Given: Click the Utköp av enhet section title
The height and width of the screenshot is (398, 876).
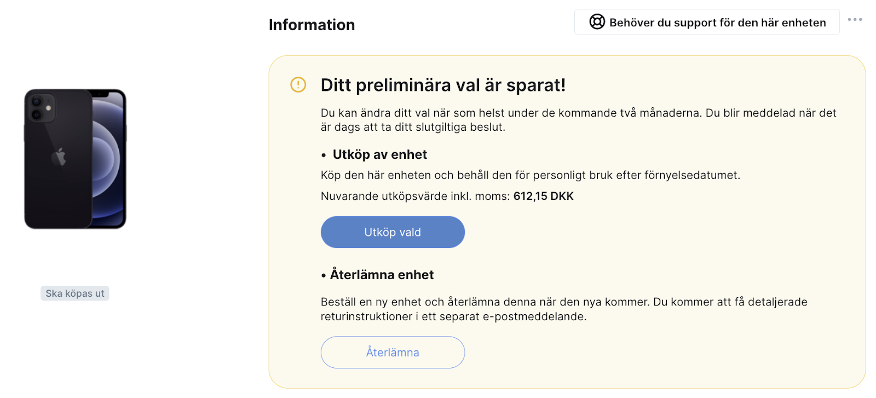Looking at the screenshot, I should [380, 155].
